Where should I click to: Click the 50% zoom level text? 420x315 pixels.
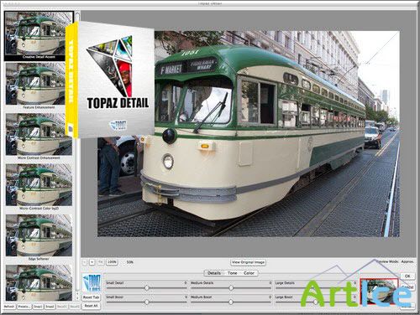[130, 262]
